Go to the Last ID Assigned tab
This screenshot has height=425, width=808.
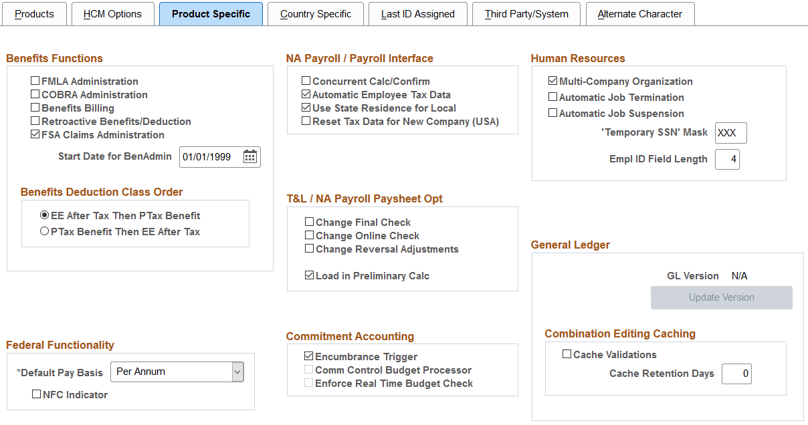[x=417, y=13]
